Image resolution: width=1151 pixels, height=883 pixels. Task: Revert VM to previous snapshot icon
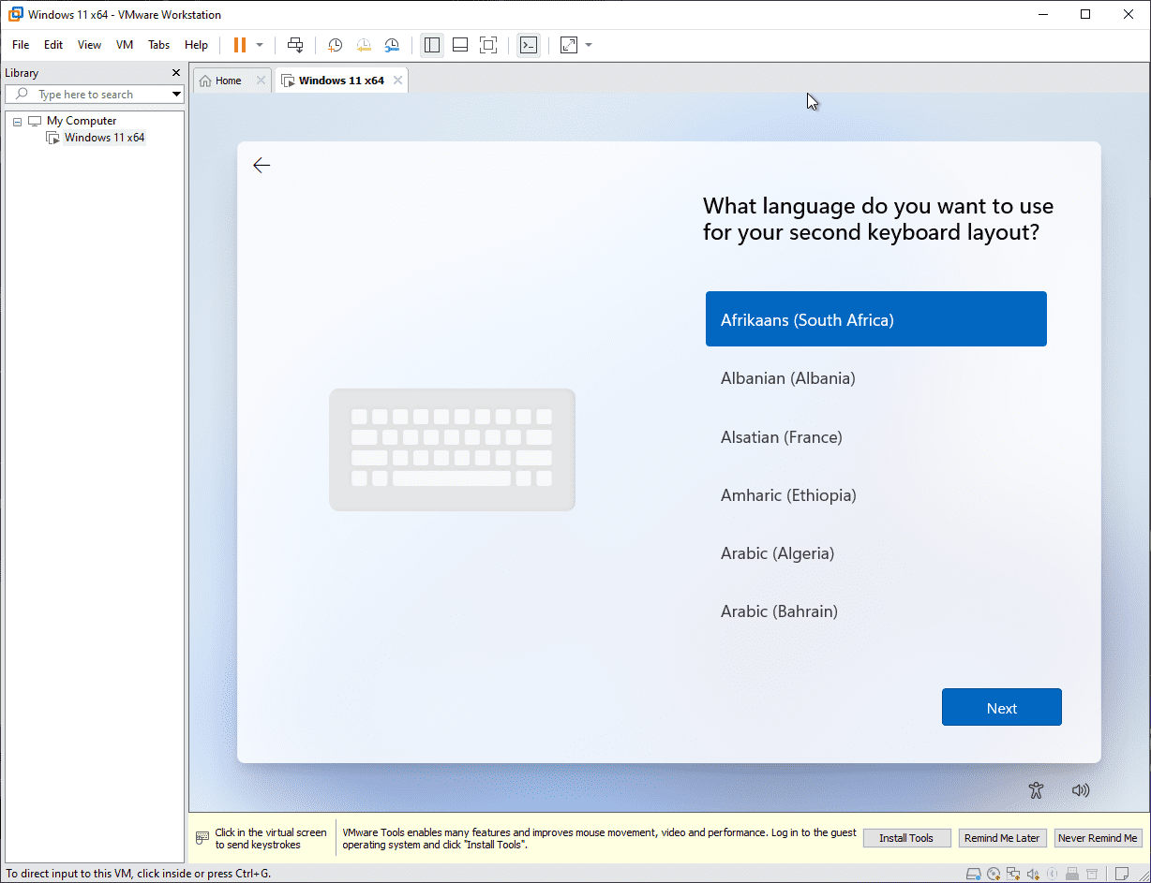tap(364, 45)
